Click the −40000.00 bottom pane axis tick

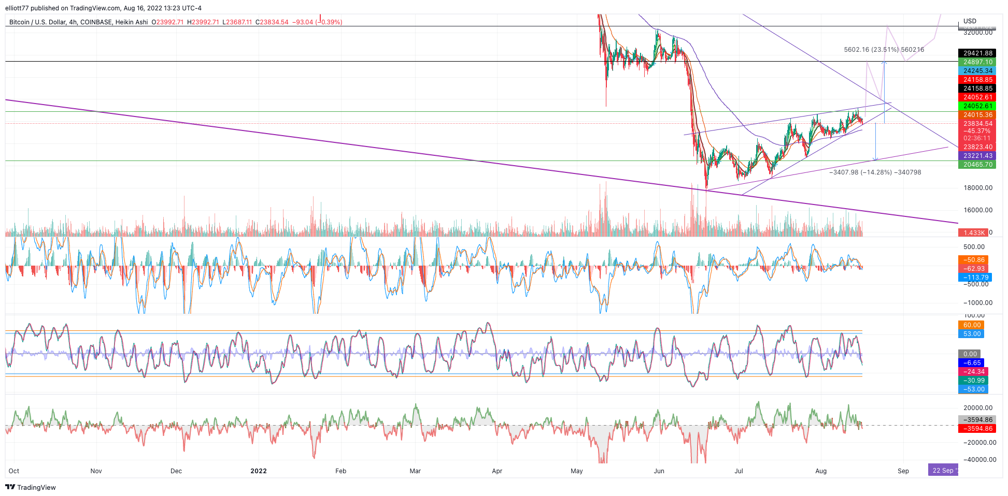(979, 460)
